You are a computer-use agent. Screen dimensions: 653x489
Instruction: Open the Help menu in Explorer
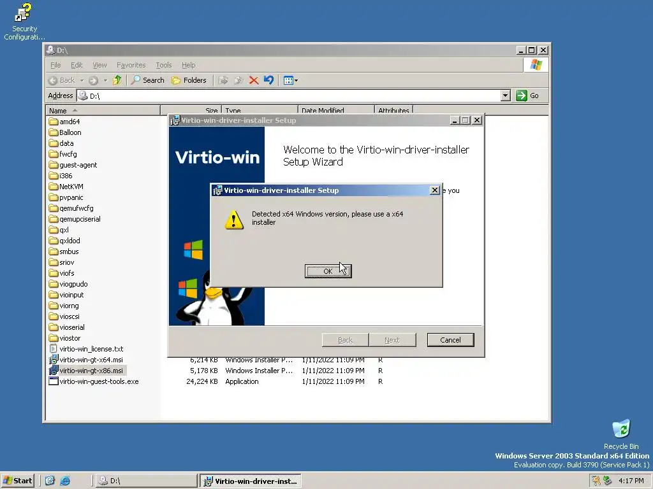pyautogui.click(x=188, y=65)
